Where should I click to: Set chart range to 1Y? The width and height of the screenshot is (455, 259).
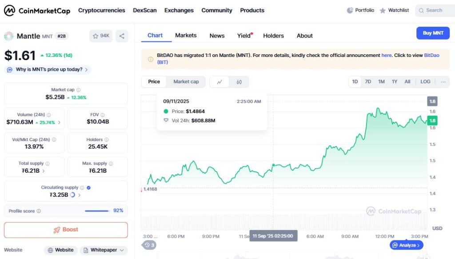395,82
